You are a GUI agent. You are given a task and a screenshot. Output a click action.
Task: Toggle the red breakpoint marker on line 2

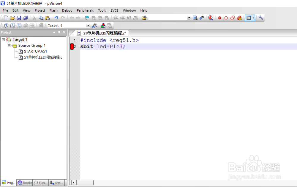click(72, 46)
